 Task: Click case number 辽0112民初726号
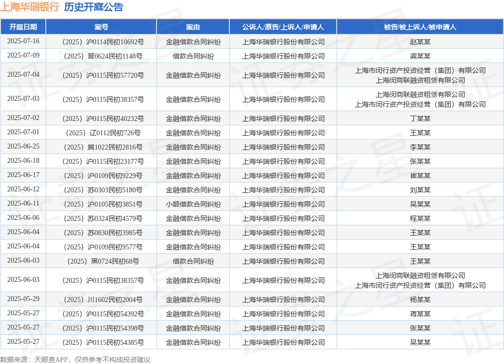[103, 133]
